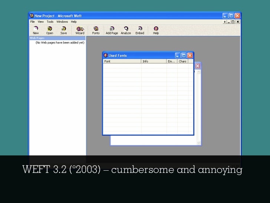The image size is (270, 203).
Task: Close the Used Fonts window
Action: [190, 55]
